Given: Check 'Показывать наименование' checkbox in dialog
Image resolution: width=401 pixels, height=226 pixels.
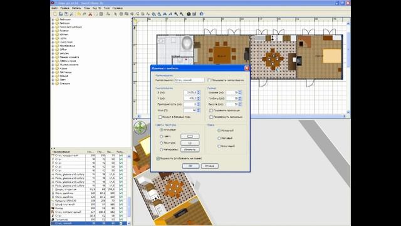Looking at the screenshot, I should pyautogui.click(x=209, y=80).
